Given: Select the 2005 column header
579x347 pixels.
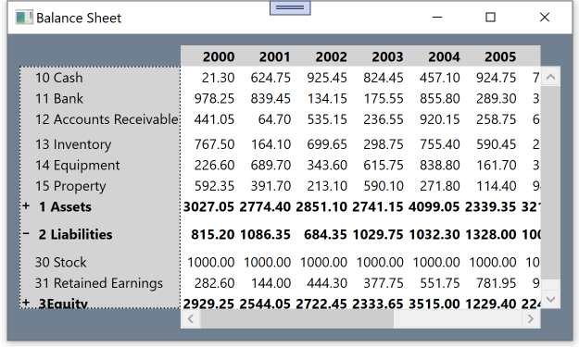Looking at the screenshot, I should (x=500, y=56).
